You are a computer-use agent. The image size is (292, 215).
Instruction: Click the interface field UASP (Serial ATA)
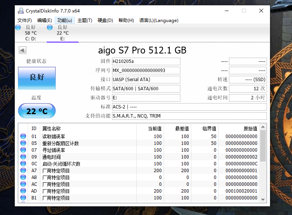(146, 80)
